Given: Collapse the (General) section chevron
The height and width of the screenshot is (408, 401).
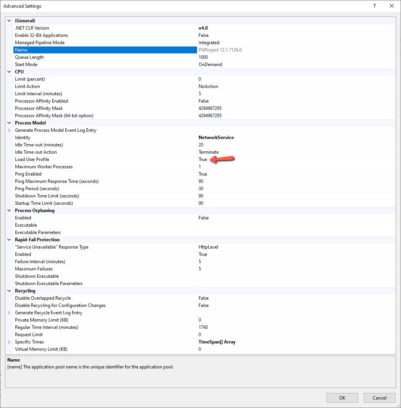Looking at the screenshot, I should click(x=9, y=21).
